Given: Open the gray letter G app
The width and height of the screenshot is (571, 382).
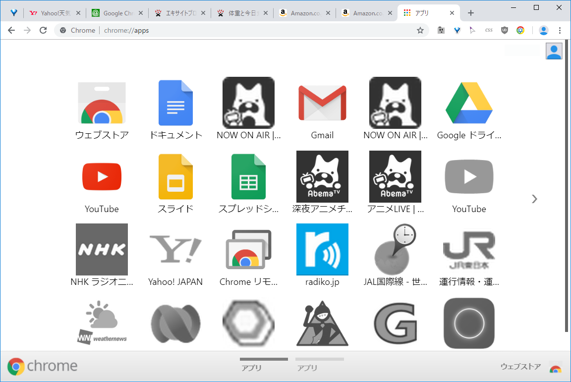Looking at the screenshot, I should [x=395, y=324].
